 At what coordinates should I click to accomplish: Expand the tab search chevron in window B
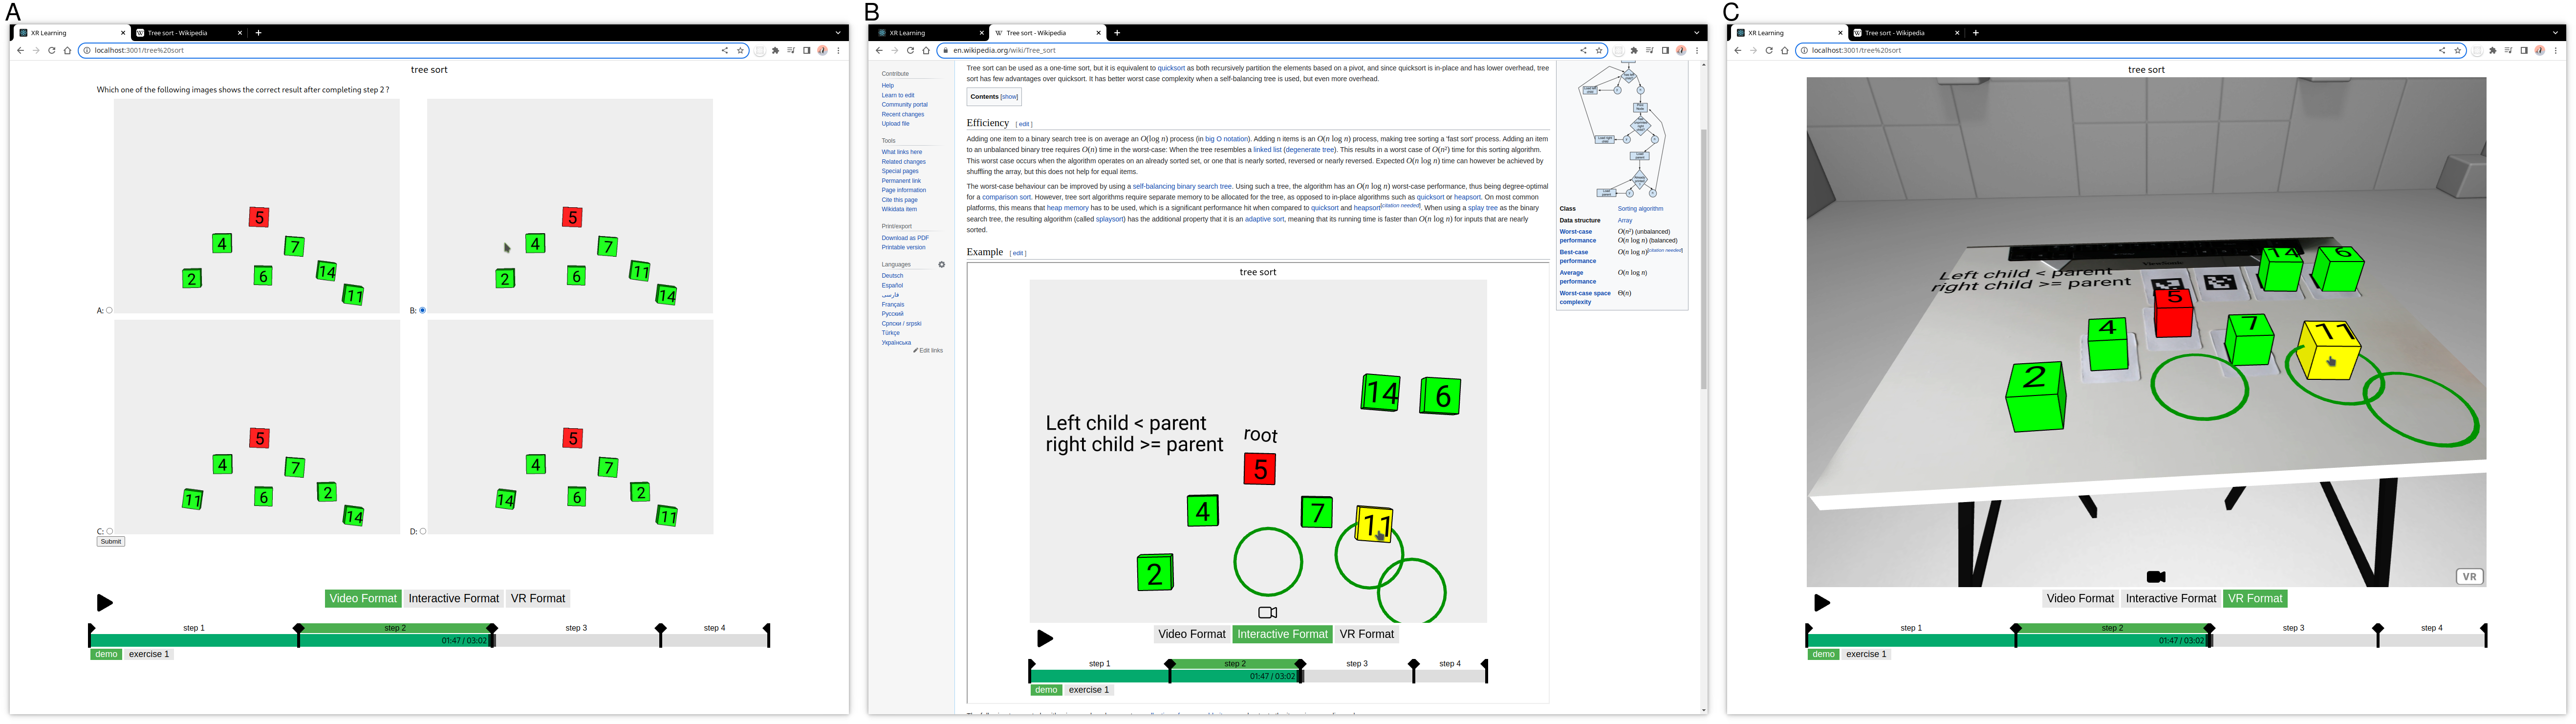click(1696, 33)
